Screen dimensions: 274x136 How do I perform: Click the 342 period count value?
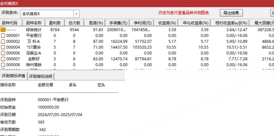pos(43,130)
